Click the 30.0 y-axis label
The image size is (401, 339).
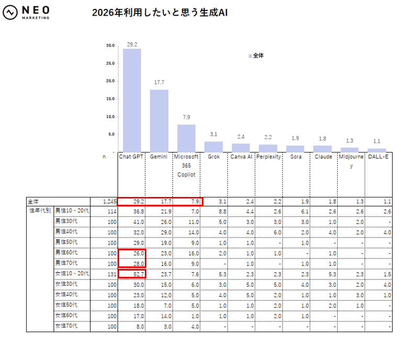click(x=110, y=45)
